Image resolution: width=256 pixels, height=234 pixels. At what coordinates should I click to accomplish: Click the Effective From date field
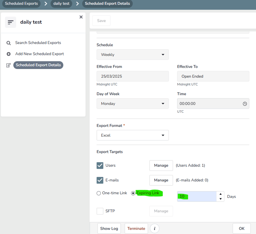[132, 76]
